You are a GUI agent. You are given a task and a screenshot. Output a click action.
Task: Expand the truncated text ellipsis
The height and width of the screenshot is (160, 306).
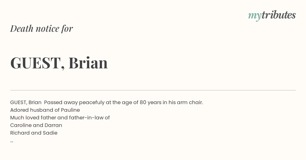click(12, 141)
